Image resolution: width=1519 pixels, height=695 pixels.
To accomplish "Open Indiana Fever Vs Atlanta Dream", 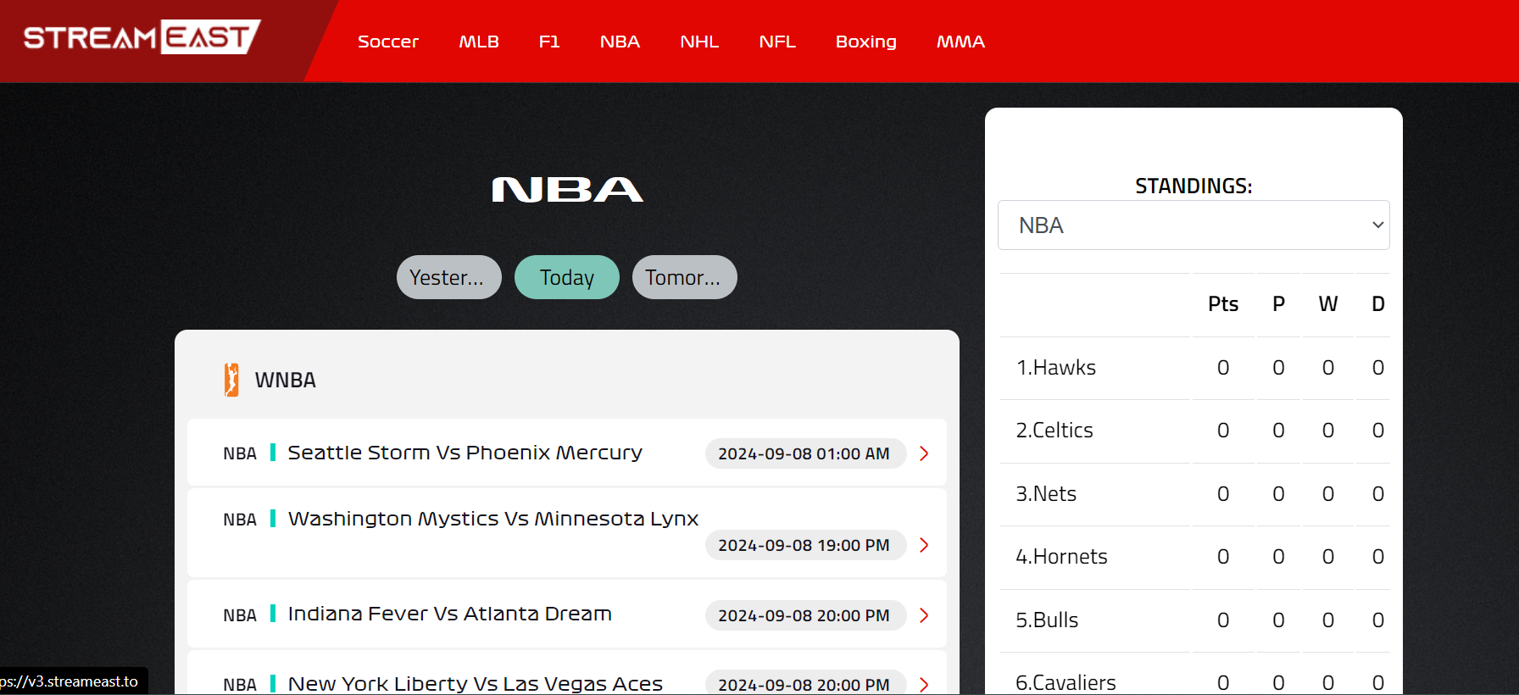I will (449, 614).
